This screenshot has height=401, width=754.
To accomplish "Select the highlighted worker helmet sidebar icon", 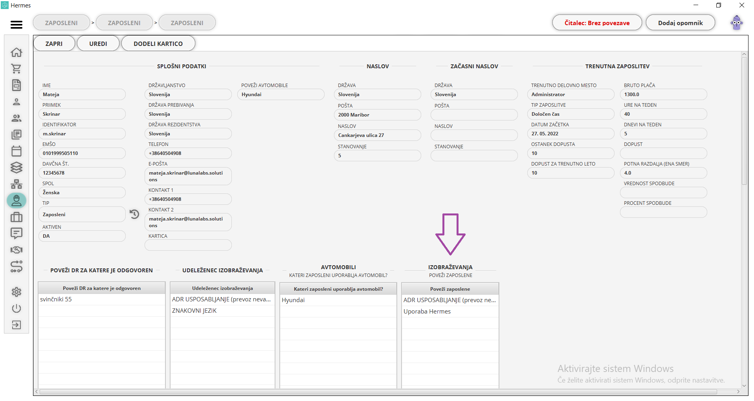I will (x=17, y=200).
